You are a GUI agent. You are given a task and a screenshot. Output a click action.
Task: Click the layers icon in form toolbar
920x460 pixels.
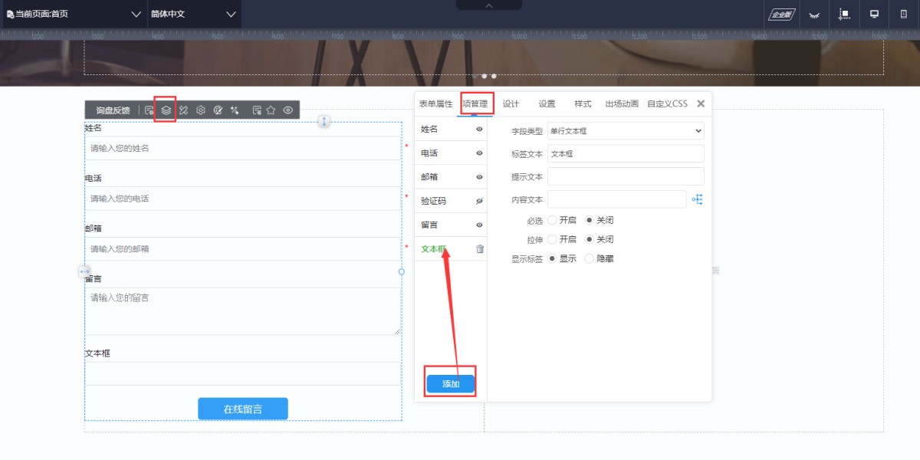click(166, 110)
